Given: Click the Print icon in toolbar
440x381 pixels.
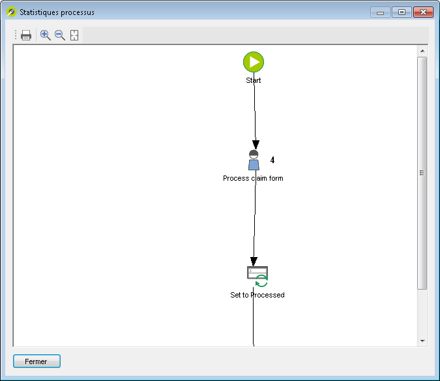Looking at the screenshot, I should (26, 35).
